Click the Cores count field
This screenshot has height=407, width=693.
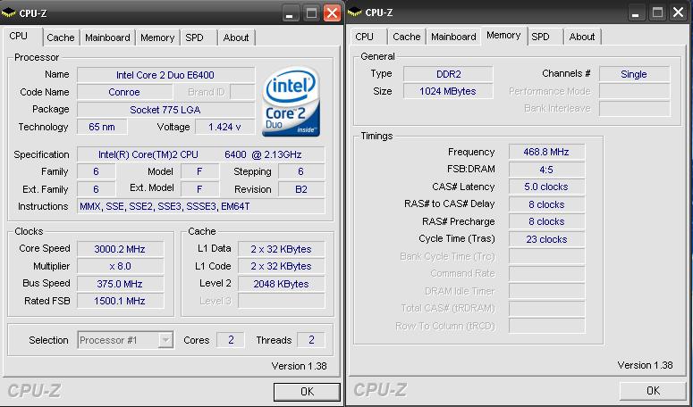(231, 340)
